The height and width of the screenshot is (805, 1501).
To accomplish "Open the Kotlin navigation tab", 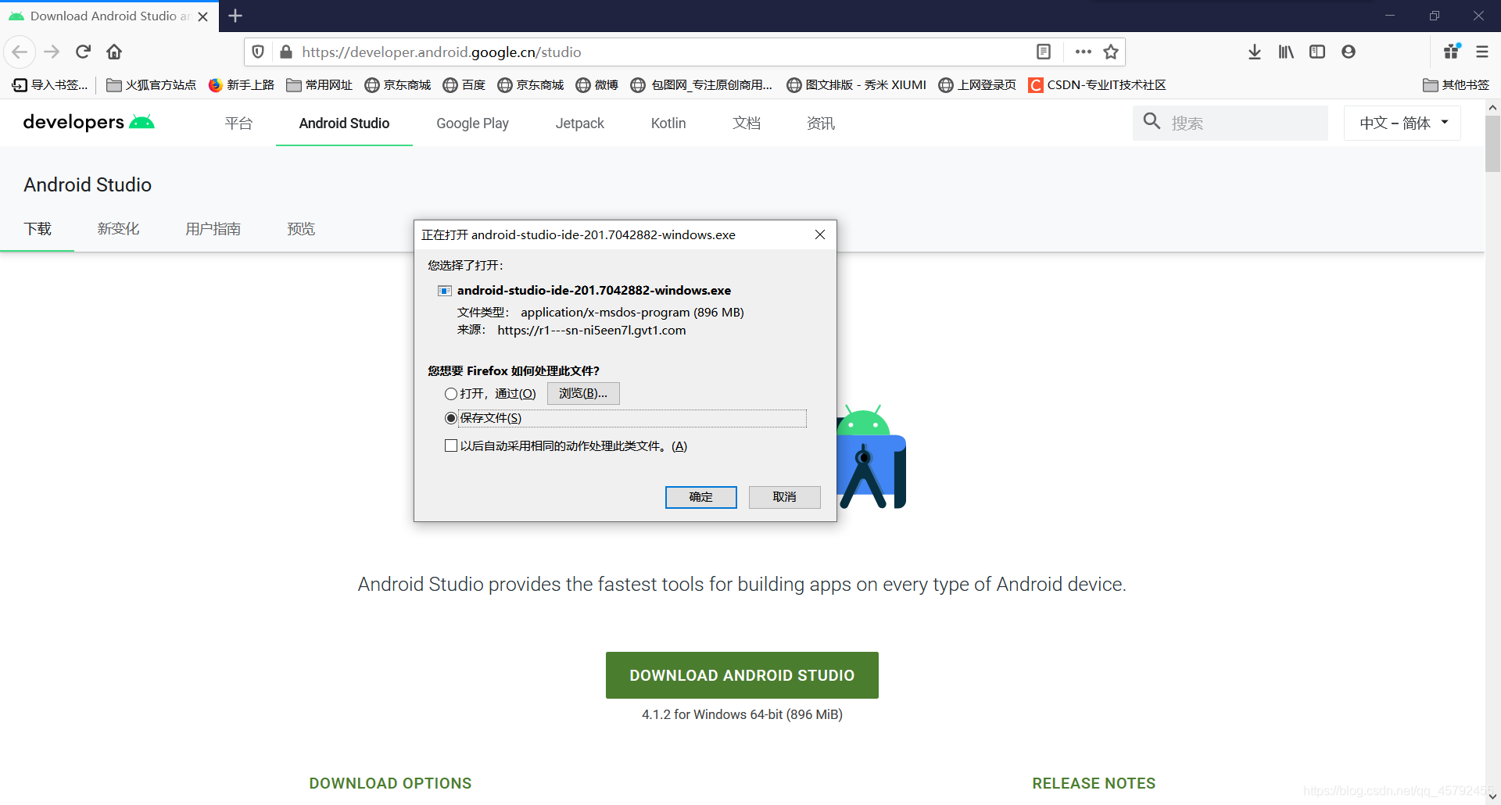I will click(x=668, y=123).
